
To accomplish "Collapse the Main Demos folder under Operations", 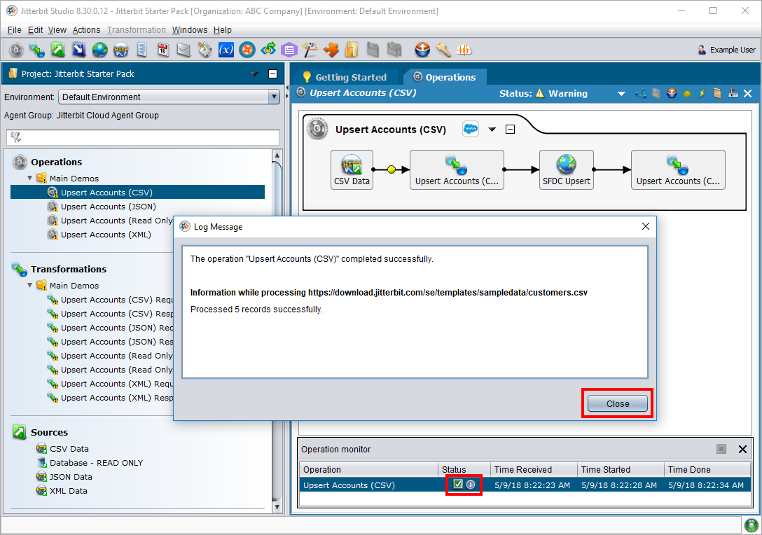I will click(30, 179).
